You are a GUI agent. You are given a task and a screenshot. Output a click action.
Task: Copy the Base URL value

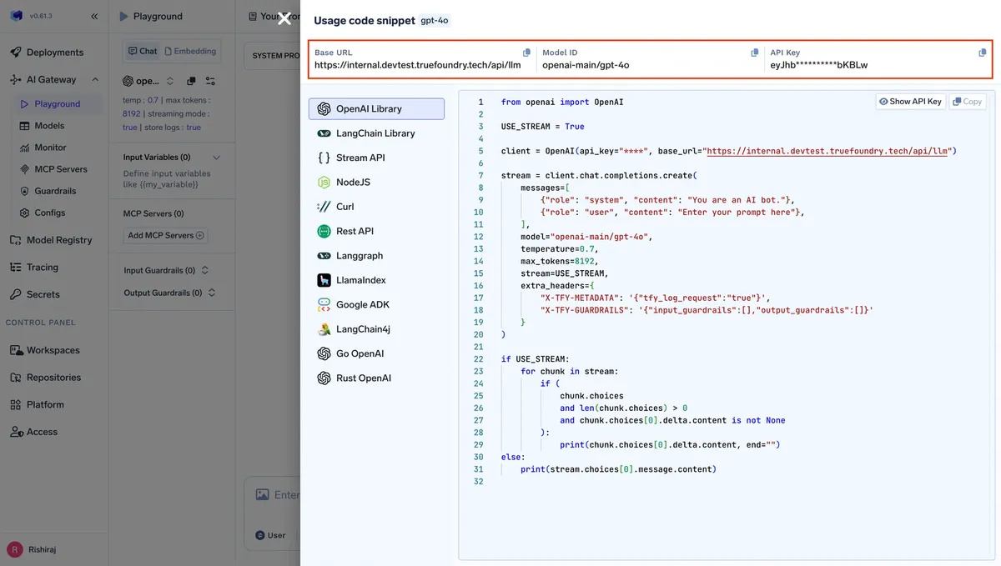click(x=526, y=53)
